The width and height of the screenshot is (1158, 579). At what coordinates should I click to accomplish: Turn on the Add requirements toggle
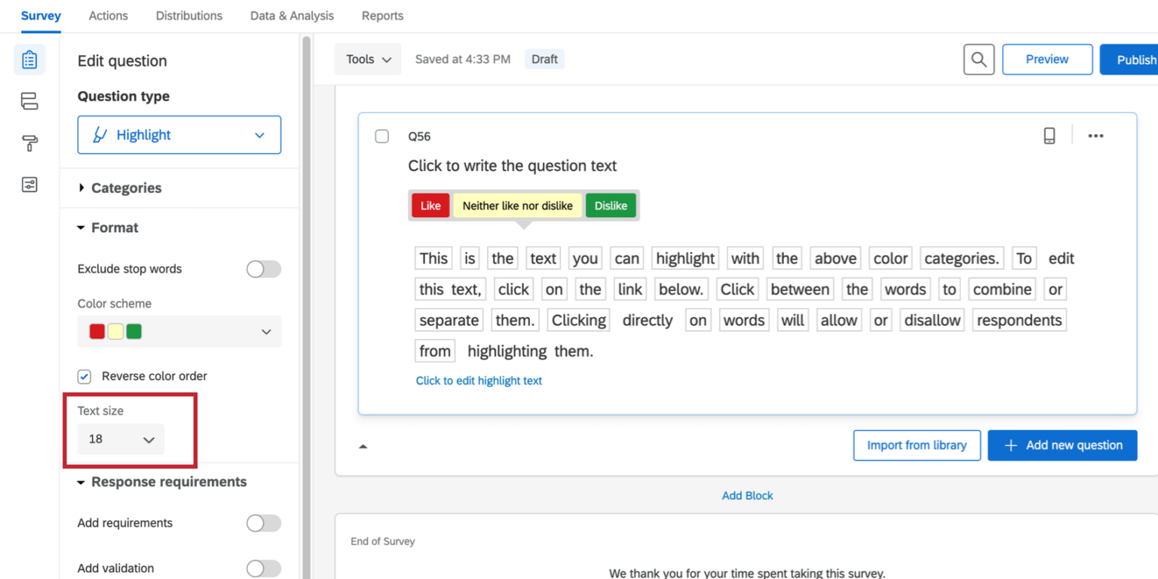click(x=263, y=522)
